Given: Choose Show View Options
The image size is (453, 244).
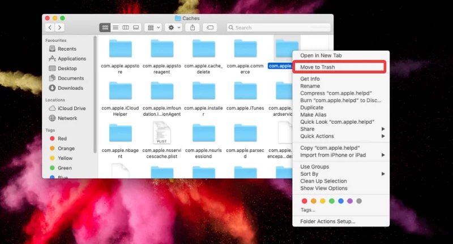Looking at the screenshot, I should coord(341,188).
